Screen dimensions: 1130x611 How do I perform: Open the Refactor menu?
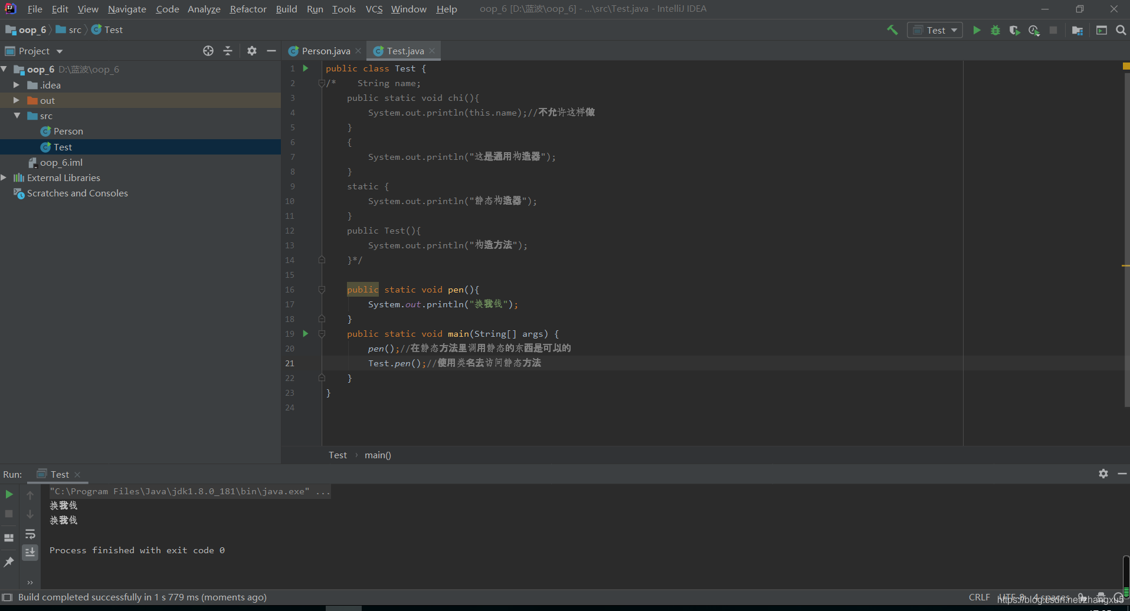tap(248, 9)
